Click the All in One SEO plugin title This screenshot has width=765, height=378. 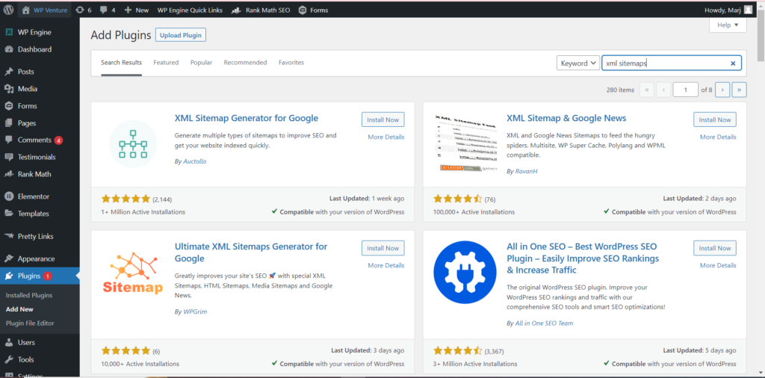pos(583,258)
